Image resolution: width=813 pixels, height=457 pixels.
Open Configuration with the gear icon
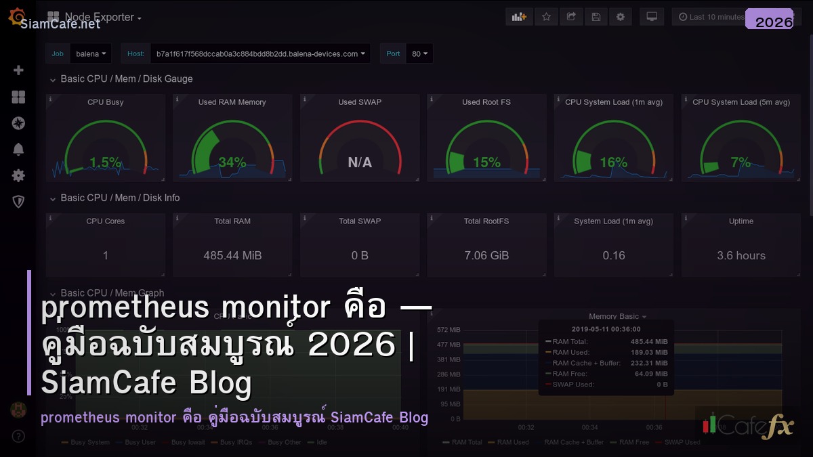[x=18, y=175]
